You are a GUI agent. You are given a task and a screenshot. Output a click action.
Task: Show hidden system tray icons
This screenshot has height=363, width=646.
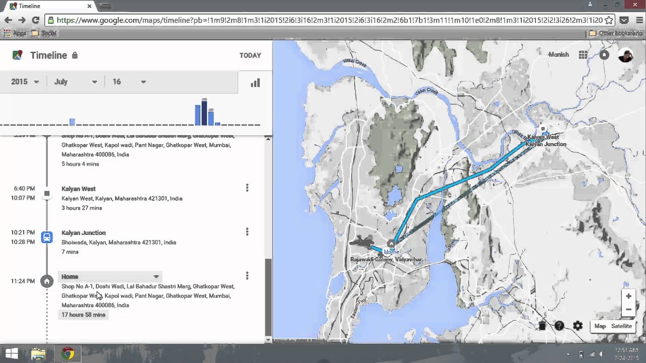pyautogui.click(x=568, y=354)
